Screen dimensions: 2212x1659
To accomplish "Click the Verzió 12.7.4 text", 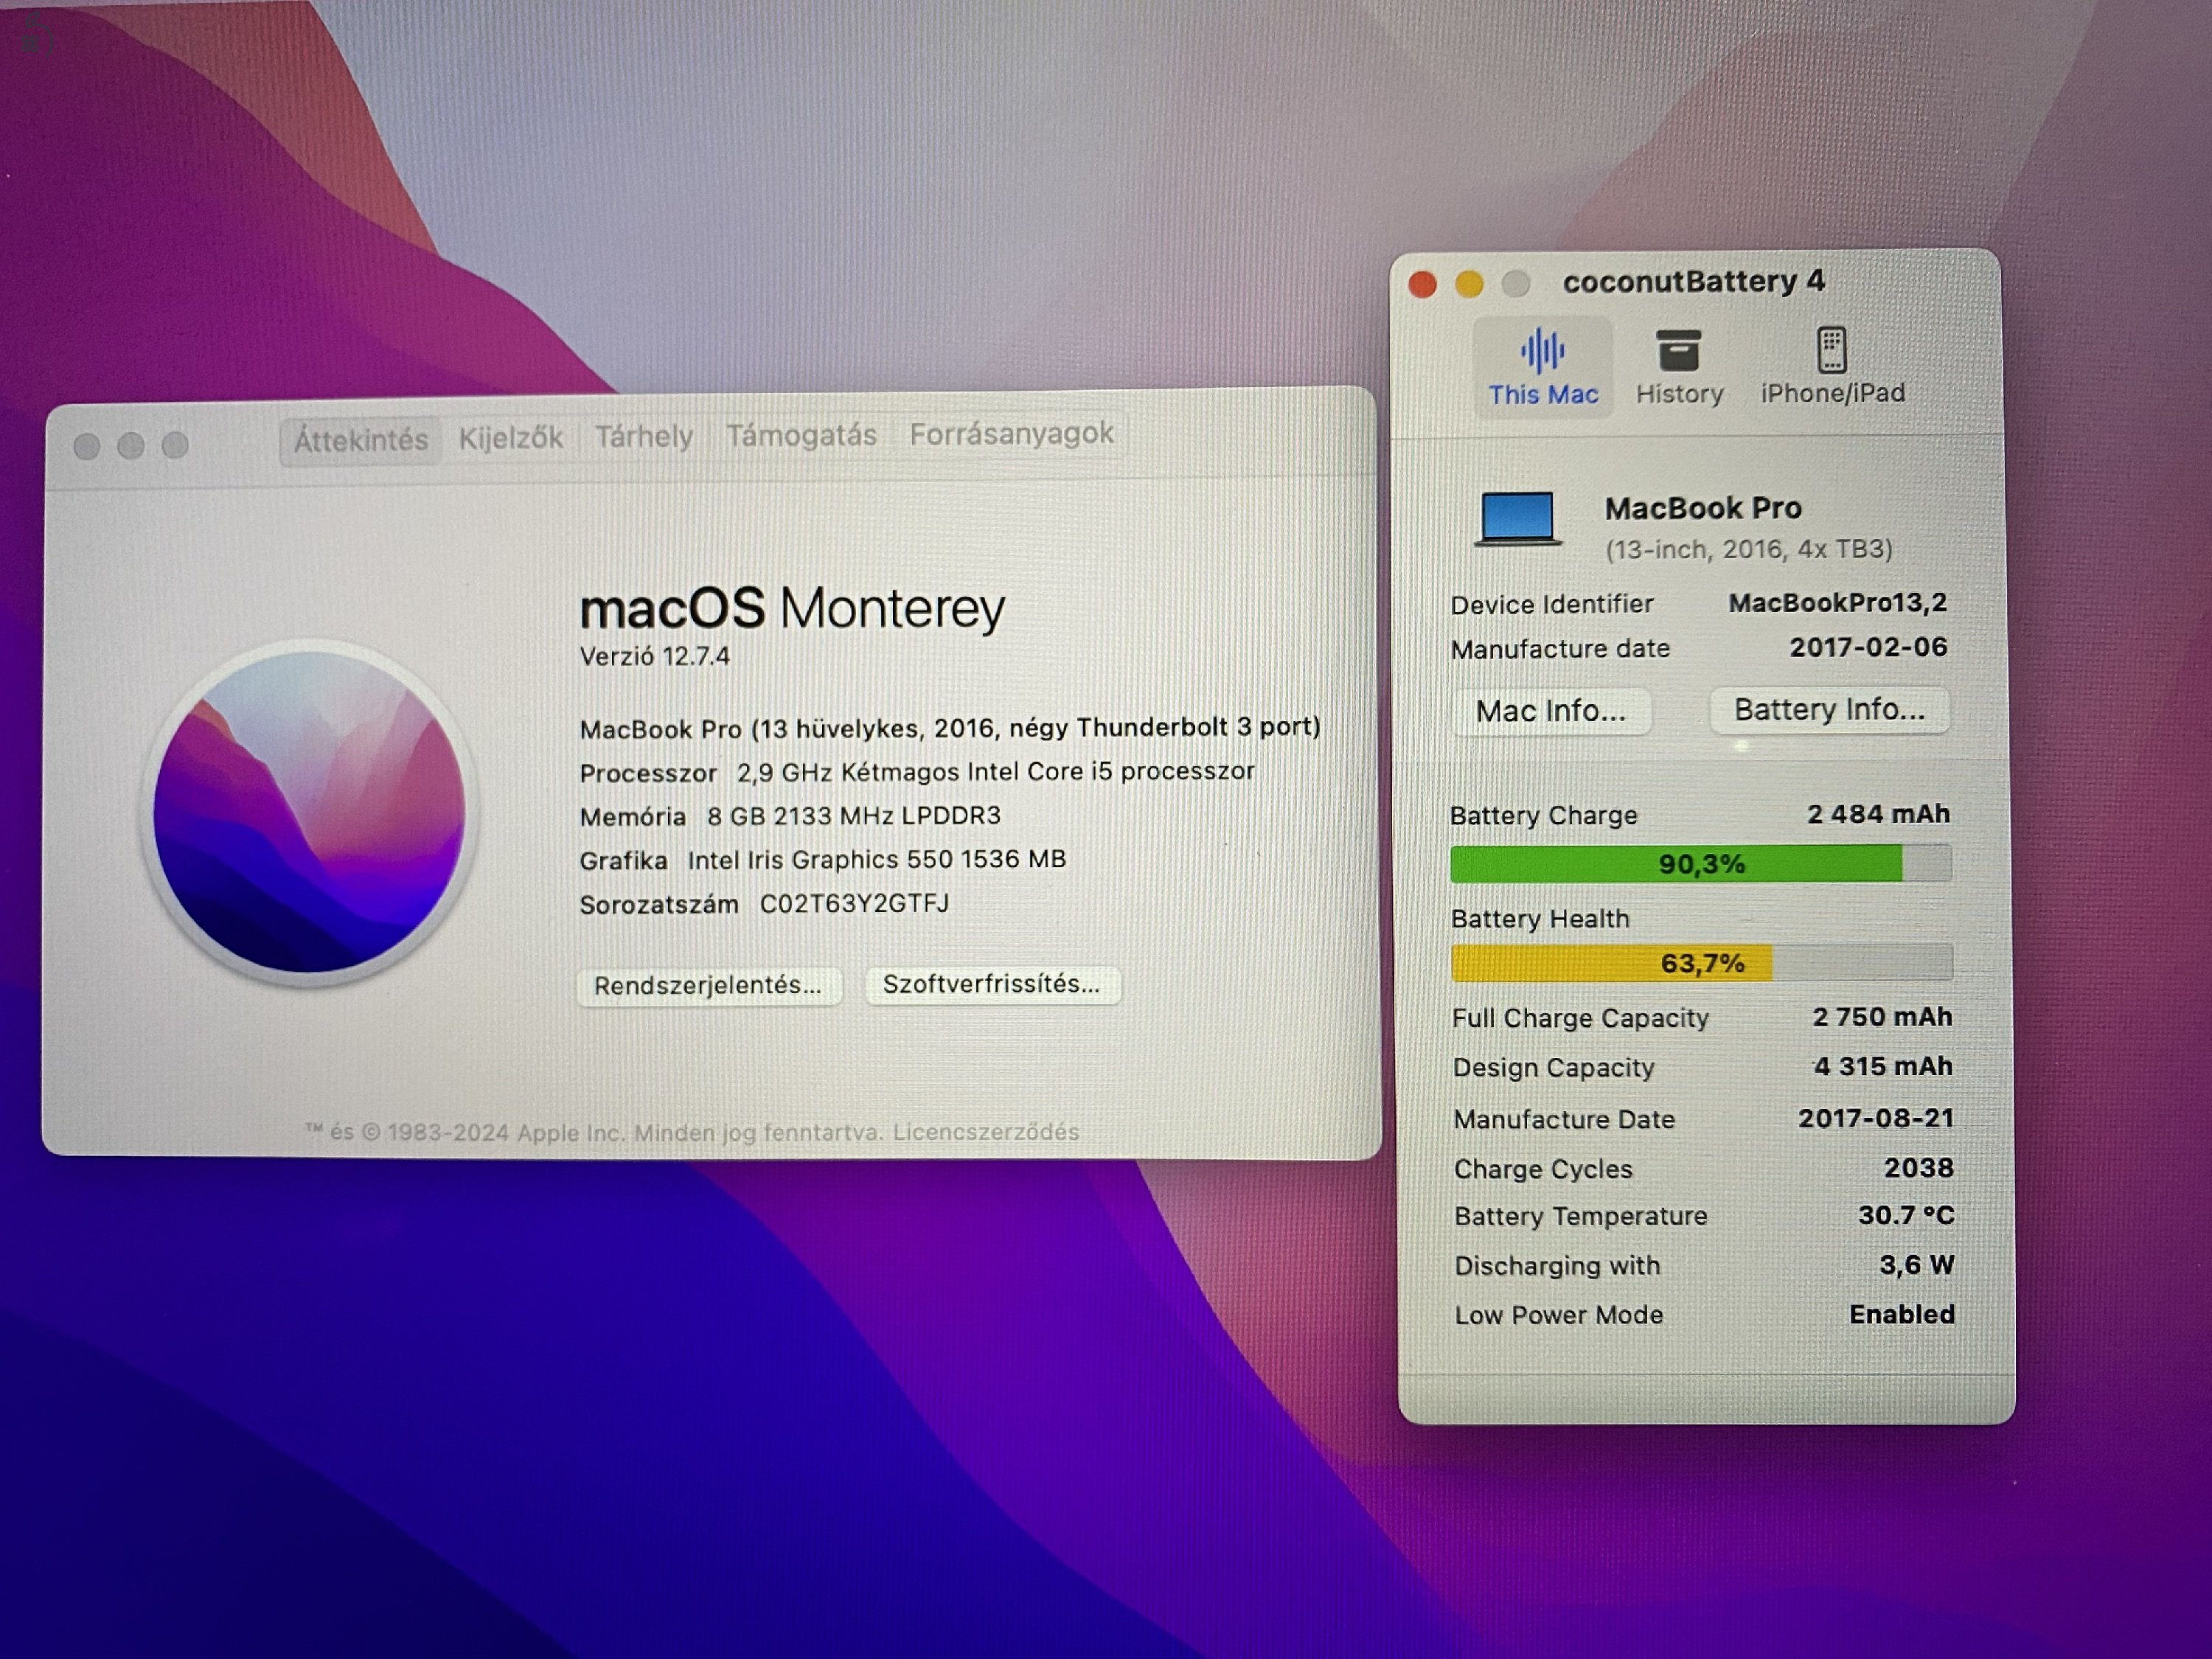I will (655, 657).
